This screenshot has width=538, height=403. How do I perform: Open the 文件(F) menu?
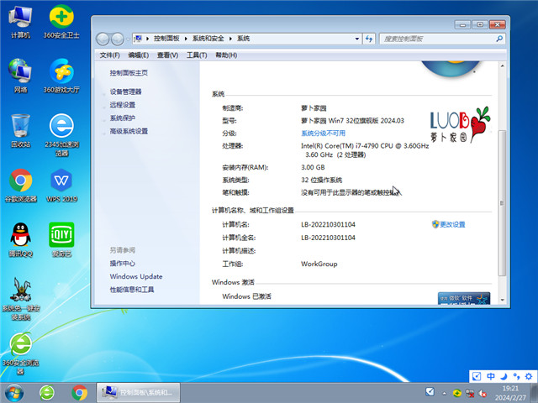(110, 55)
